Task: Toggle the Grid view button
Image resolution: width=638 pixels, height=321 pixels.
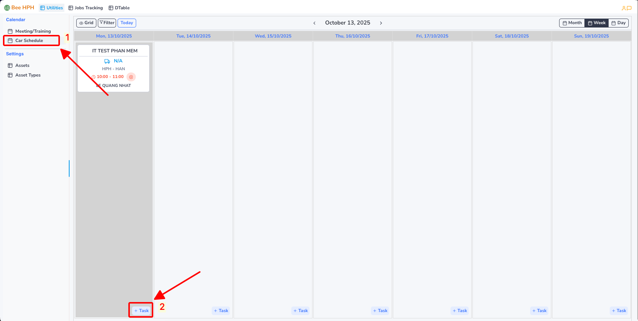Action: tap(86, 23)
